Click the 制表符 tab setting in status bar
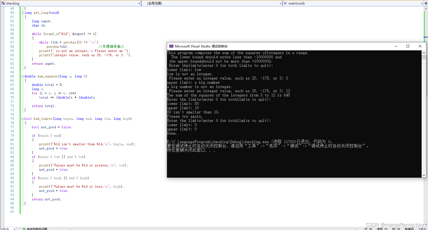 (409, 229)
